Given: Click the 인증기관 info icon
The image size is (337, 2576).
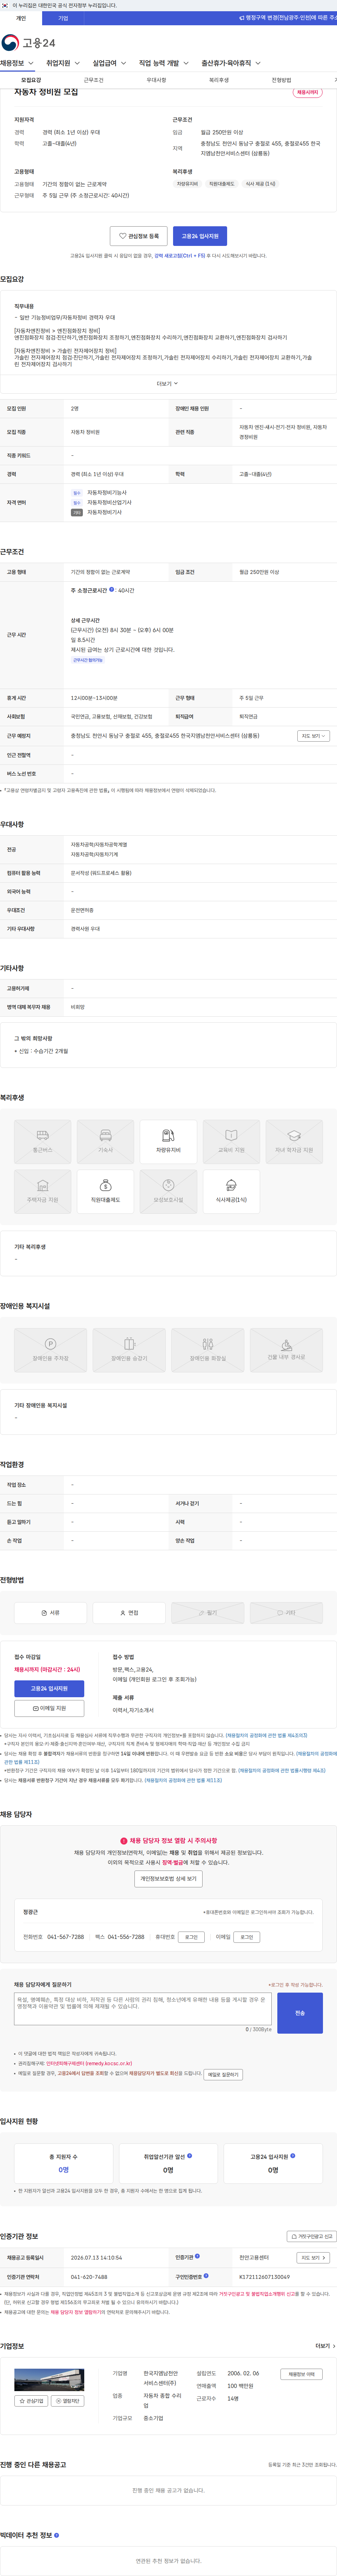Looking at the screenshot, I should point(197,2256).
